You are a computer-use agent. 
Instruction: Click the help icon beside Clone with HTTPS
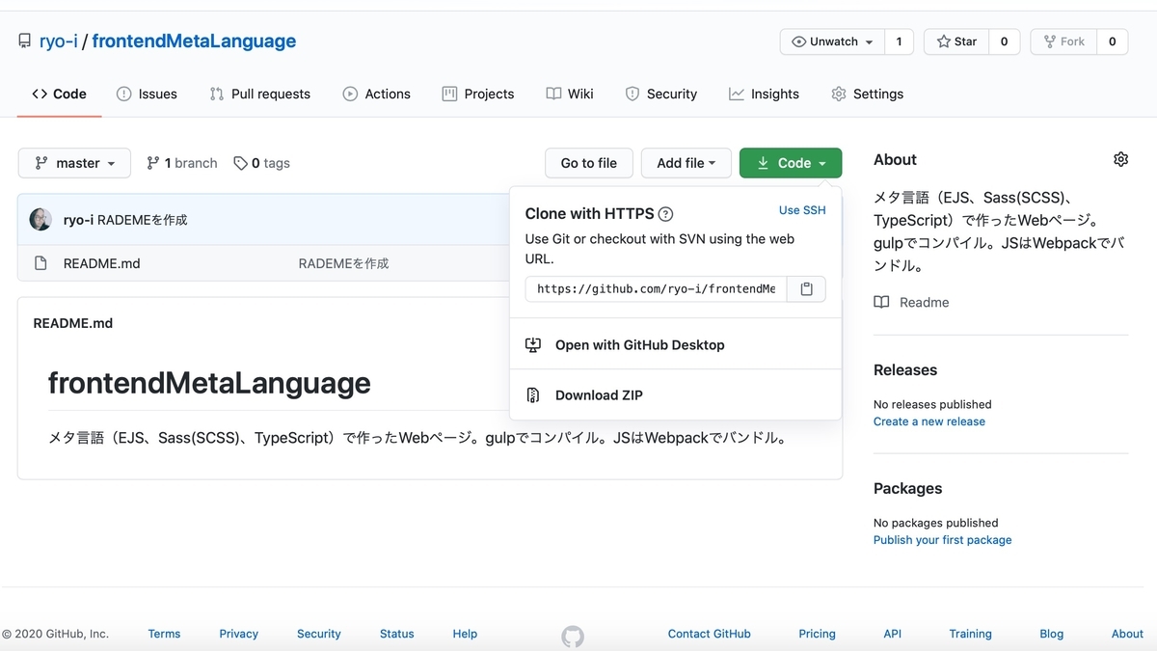point(665,214)
